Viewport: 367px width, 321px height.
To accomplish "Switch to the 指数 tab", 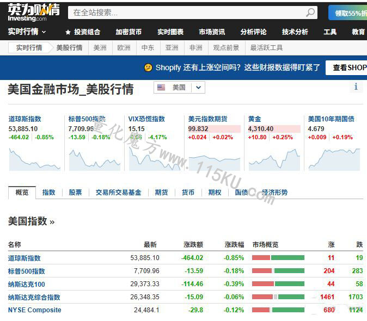I will click(48, 193).
